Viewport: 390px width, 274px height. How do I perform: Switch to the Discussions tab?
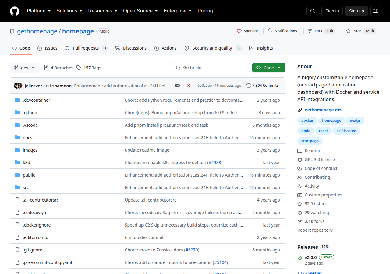[131, 48]
